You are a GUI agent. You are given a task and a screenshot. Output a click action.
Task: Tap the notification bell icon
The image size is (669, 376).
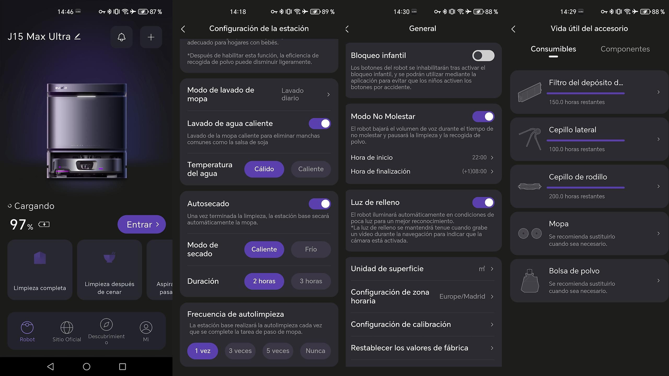click(x=122, y=37)
